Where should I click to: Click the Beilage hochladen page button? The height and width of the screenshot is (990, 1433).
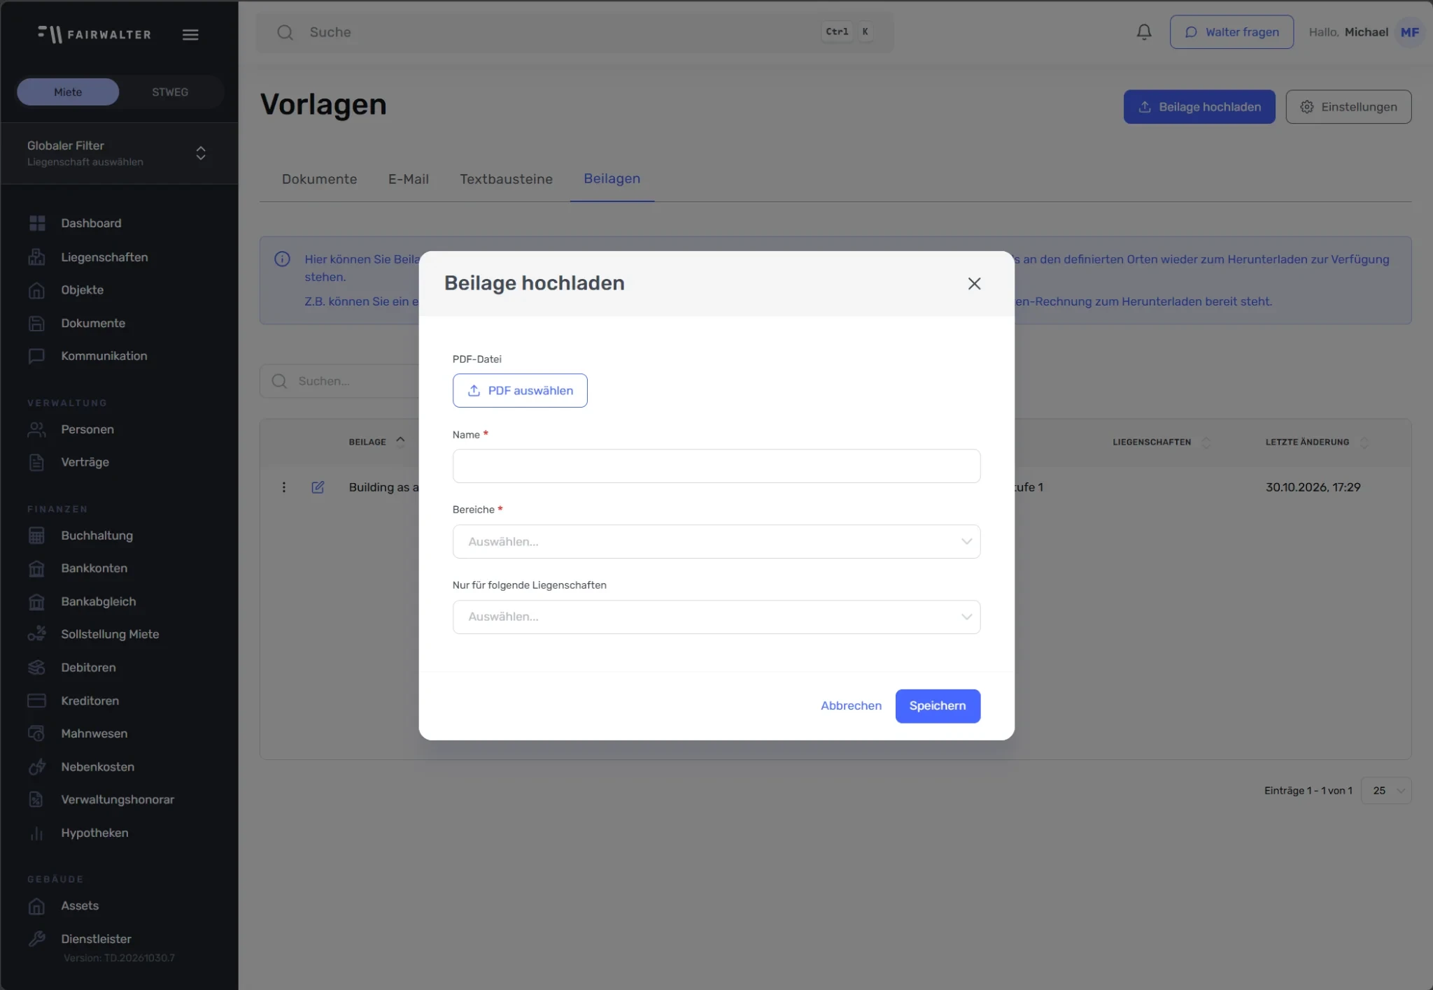click(x=1199, y=107)
